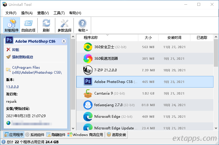Viewport: 219px width, 145px height.
Task: Click the 强制删除痕迹 force removal link
Action: [23, 57]
